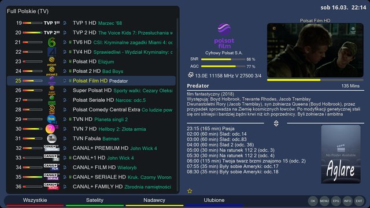Viewport: 370px width, 208px height.
Task: Click channel number 30
Action: [18, 129]
